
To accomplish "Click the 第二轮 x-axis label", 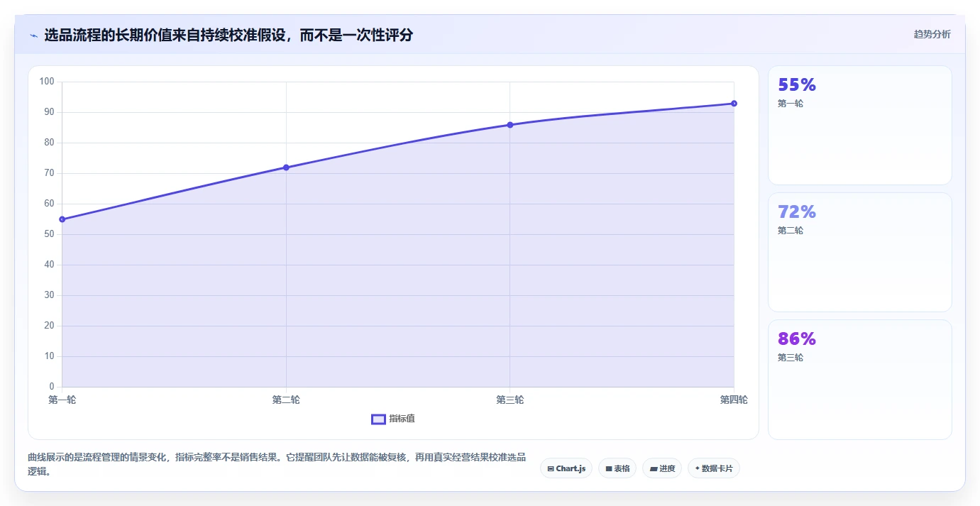I will tap(286, 400).
